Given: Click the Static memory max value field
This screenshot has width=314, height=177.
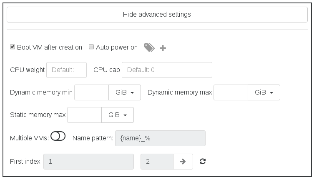Looking at the screenshot, I should pos(85,115).
